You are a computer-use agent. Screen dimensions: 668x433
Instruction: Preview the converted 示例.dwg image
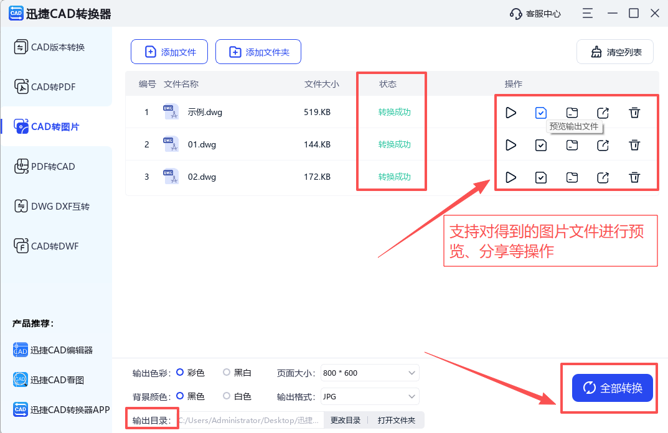tap(510, 113)
